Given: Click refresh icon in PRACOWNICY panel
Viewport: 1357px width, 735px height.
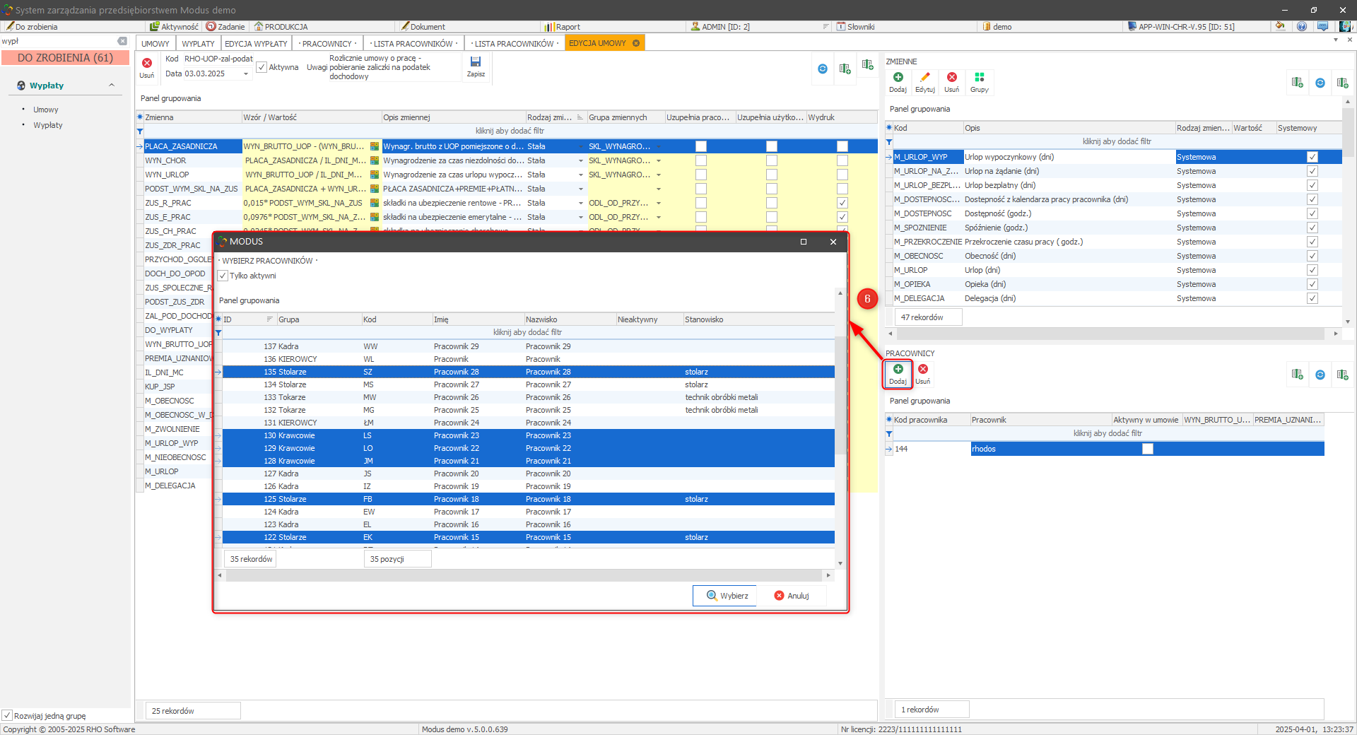Looking at the screenshot, I should pos(1320,375).
